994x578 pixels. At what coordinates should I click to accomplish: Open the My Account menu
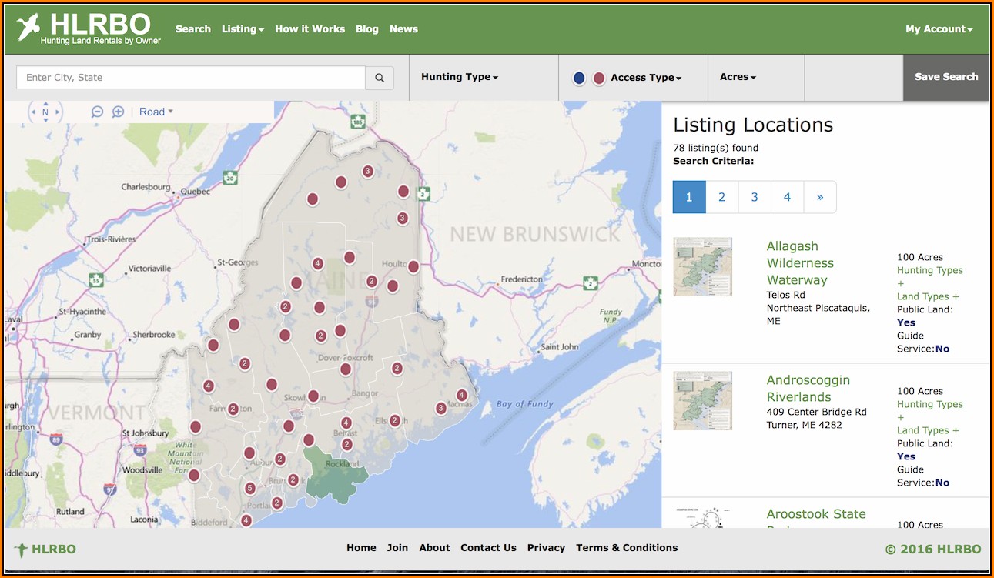point(939,29)
